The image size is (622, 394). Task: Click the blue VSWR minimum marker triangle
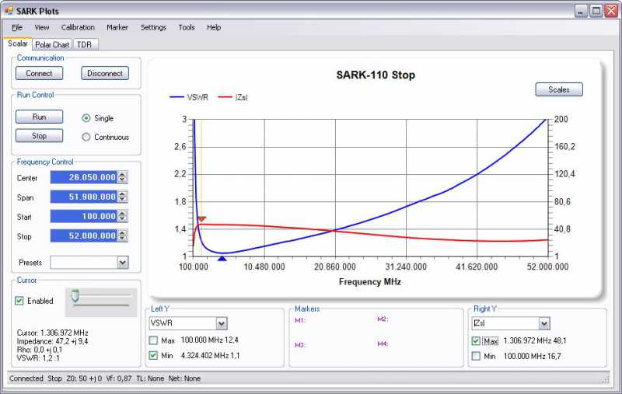tap(222, 259)
